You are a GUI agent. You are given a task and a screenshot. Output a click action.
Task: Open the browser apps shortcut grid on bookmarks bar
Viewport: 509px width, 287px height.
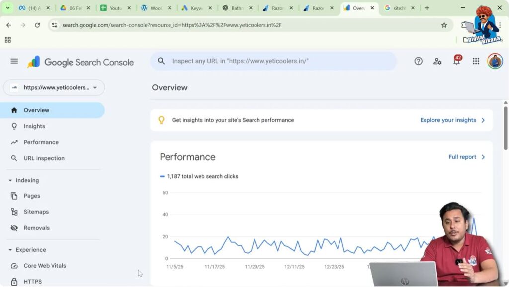click(8, 40)
